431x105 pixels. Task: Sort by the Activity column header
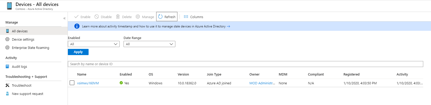pos(402,74)
